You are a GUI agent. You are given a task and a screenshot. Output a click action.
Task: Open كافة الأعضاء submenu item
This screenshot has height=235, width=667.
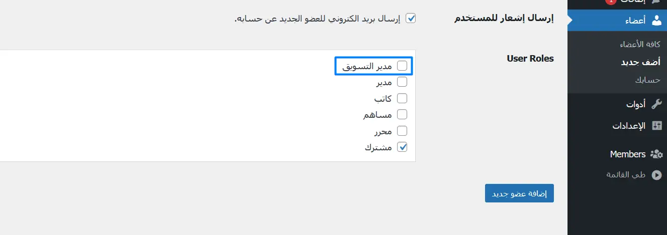pos(639,45)
